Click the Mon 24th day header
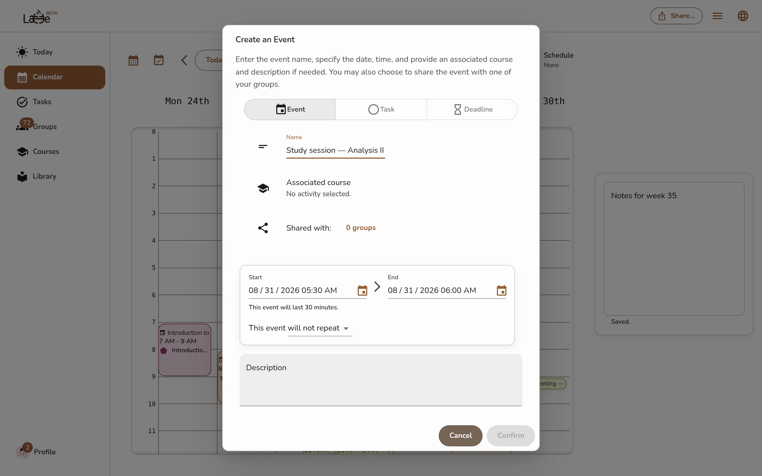The height and width of the screenshot is (476, 762). tap(187, 101)
